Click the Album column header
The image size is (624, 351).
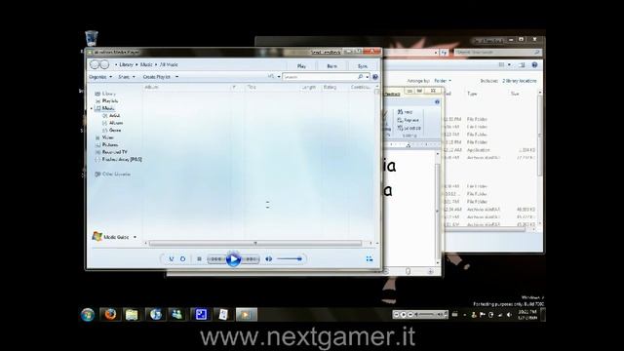coord(151,87)
